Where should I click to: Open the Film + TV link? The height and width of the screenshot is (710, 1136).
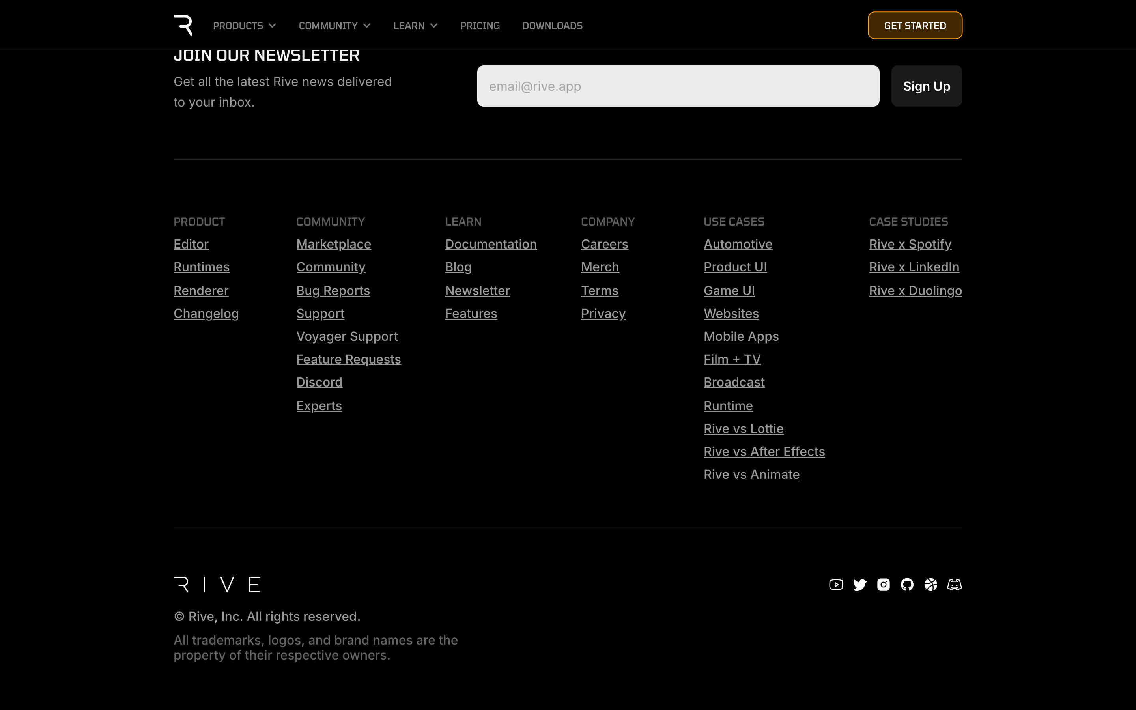click(x=732, y=359)
